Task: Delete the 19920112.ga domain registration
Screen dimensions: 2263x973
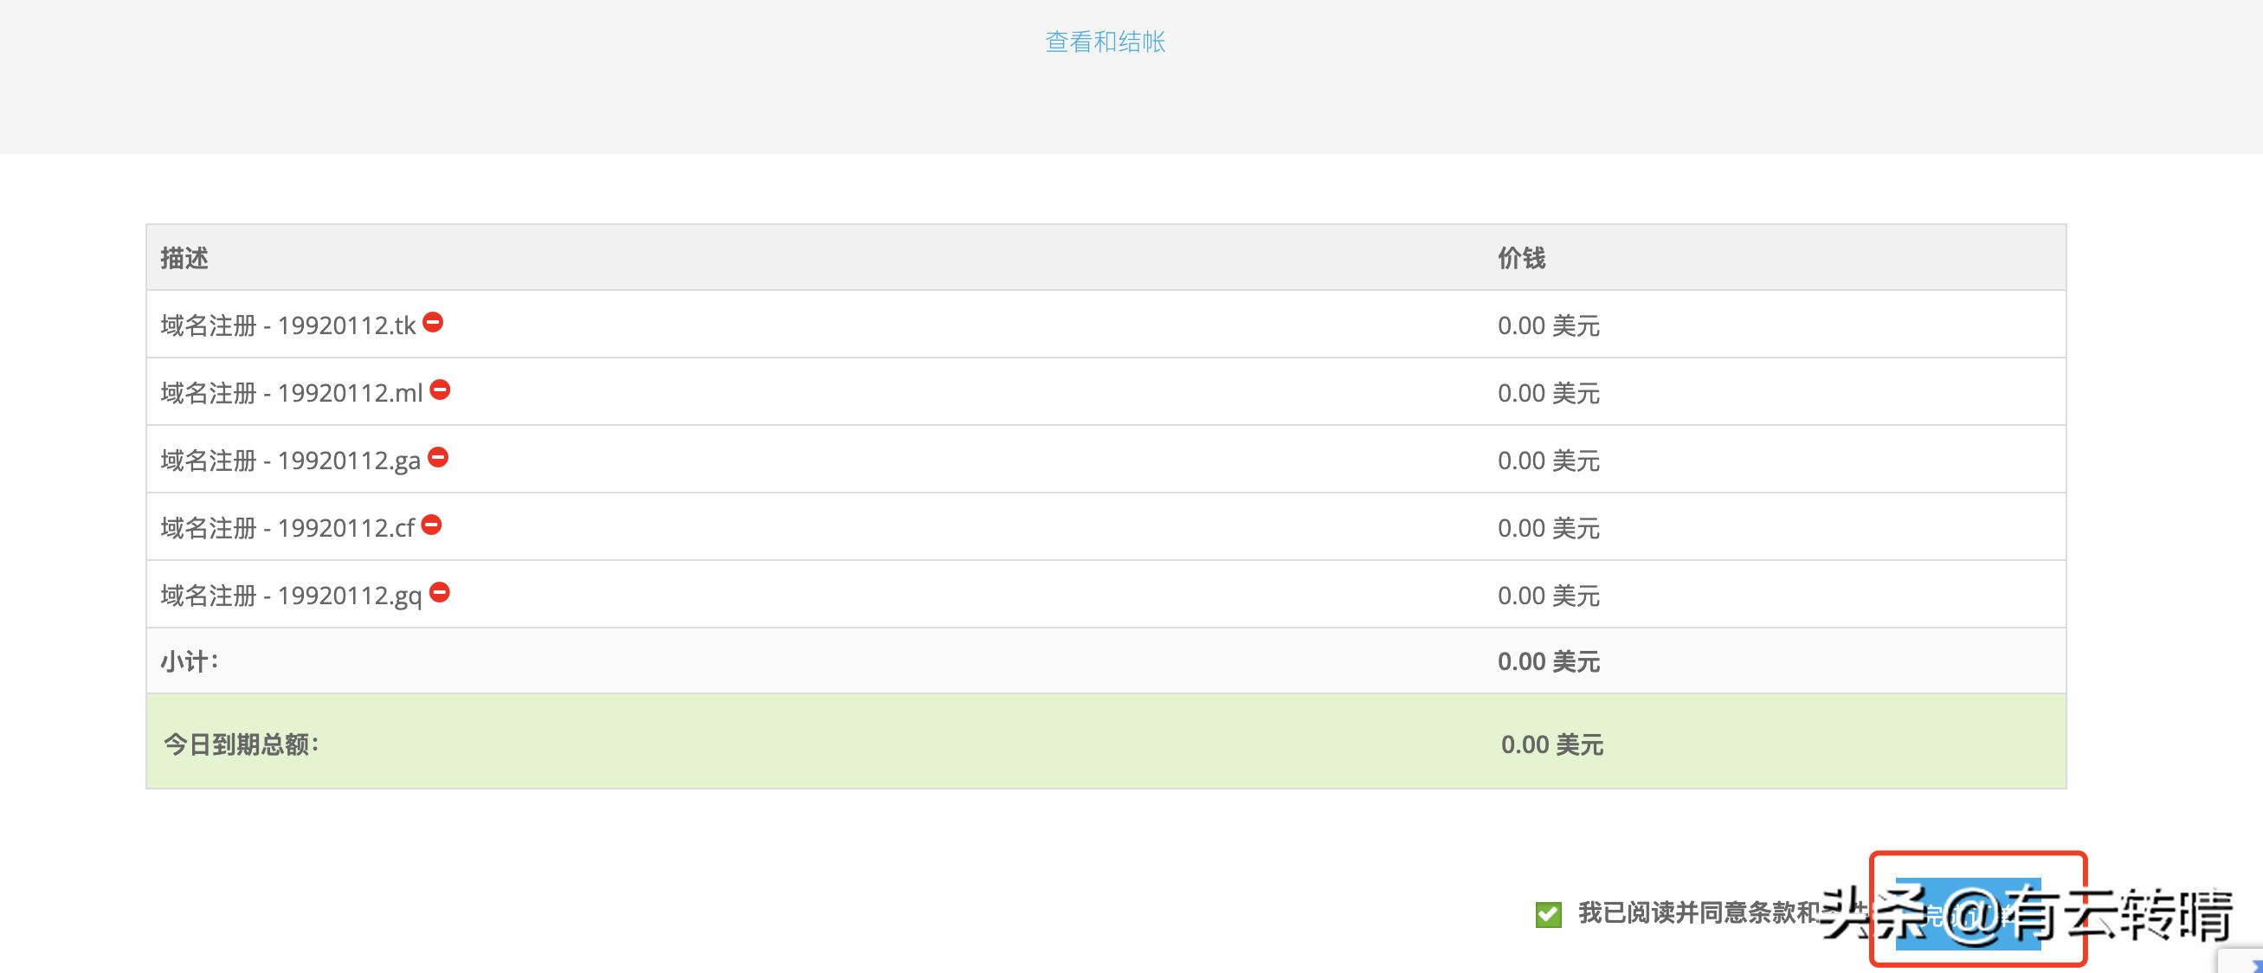Action: tap(438, 458)
